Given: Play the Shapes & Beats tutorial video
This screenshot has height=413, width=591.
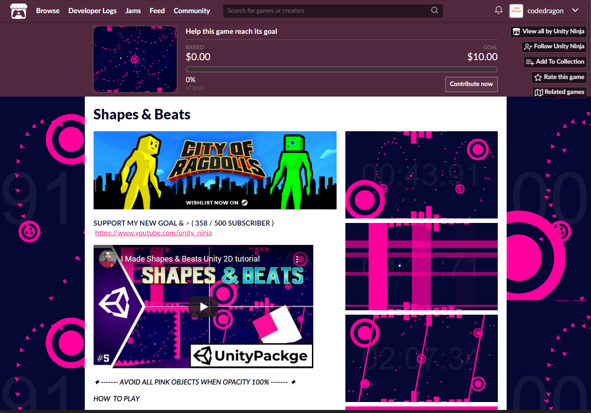Looking at the screenshot, I should pos(203,307).
